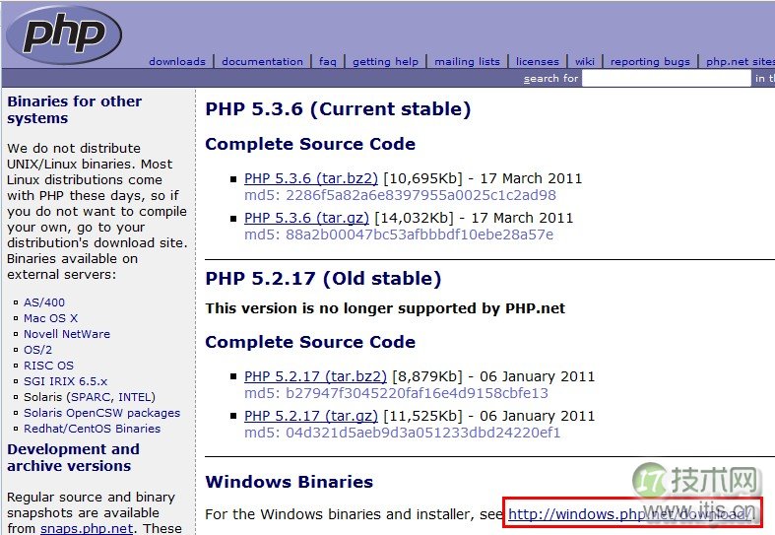
Task: Focus the search for input field
Action: [667, 78]
